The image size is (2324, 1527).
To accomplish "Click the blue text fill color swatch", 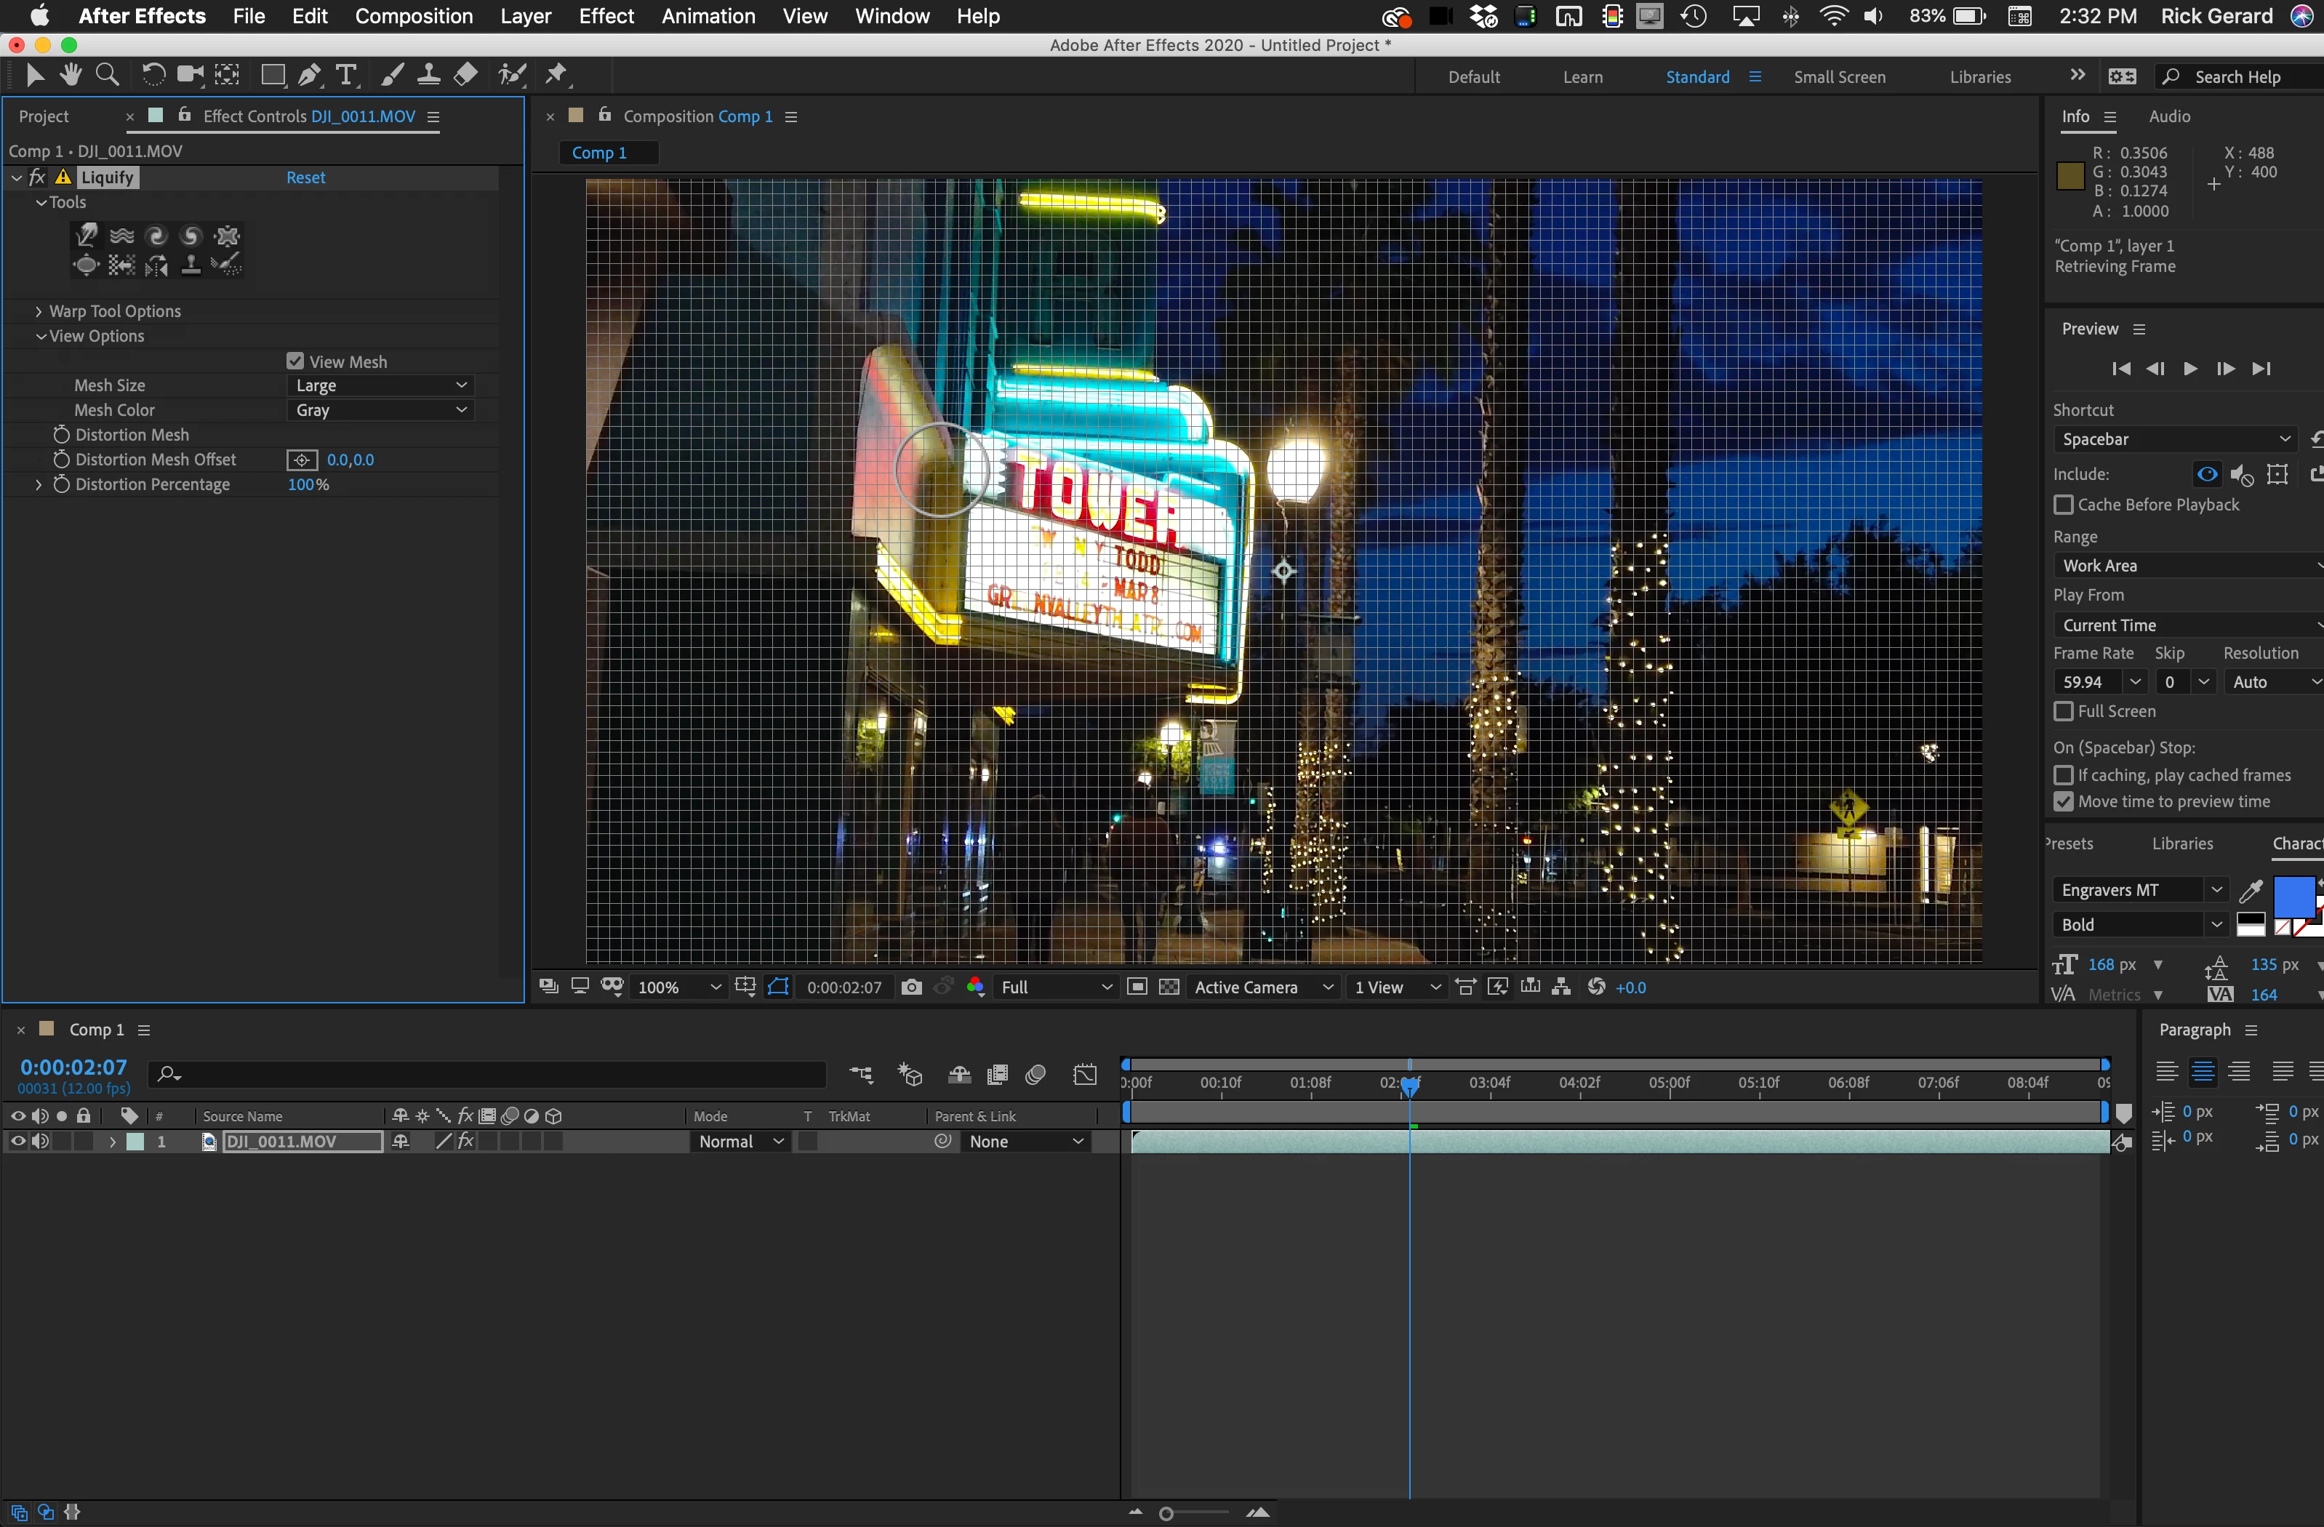I will click(2292, 895).
